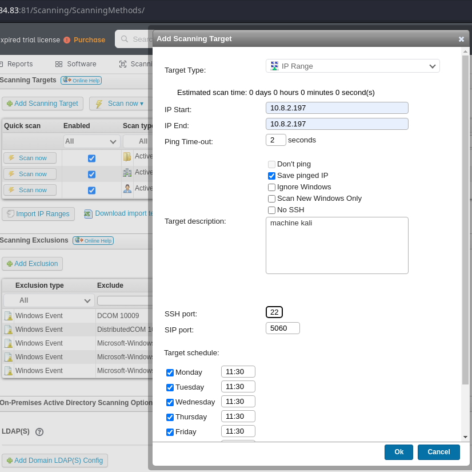Check the No SSH option
The height and width of the screenshot is (472, 472).
point(271,210)
